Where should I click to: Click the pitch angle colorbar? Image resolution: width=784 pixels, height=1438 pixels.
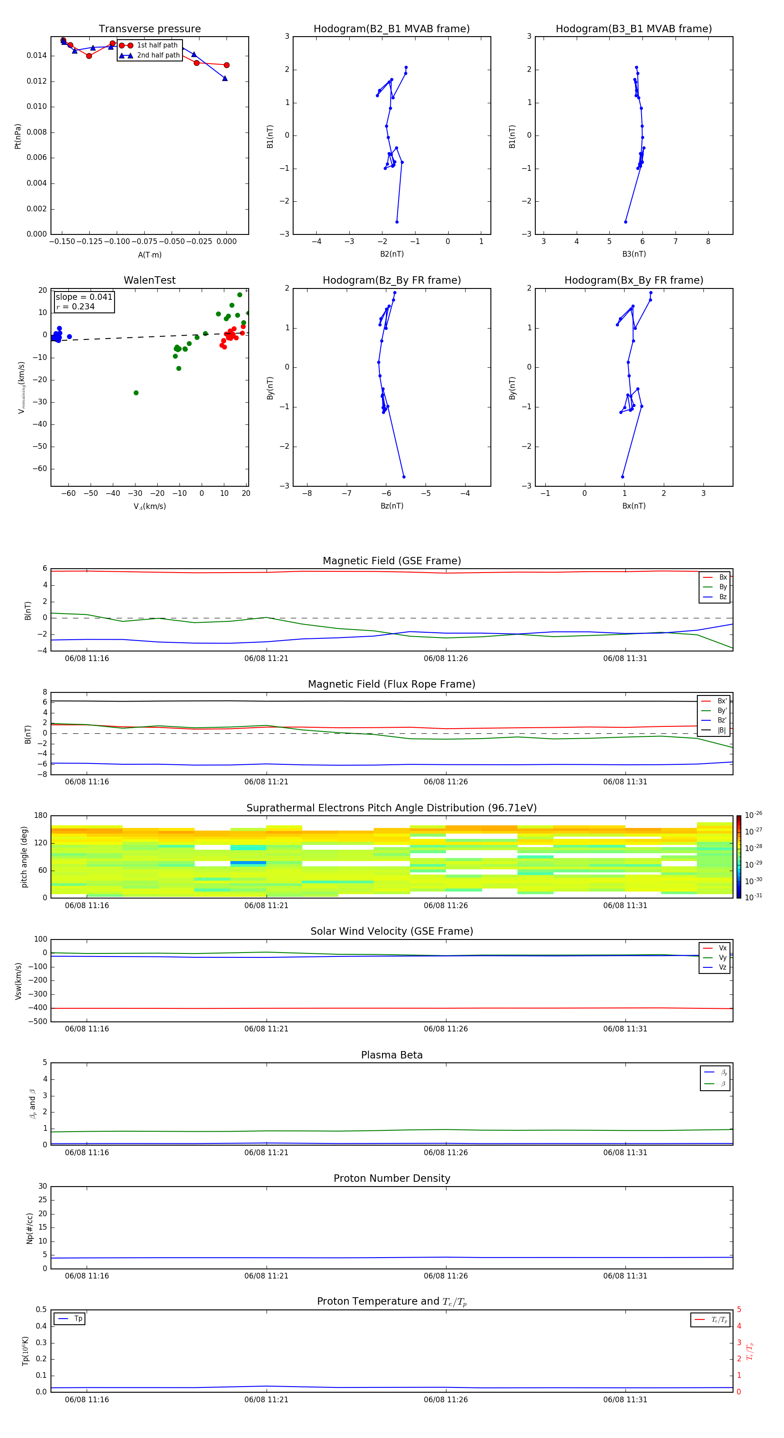point(739,857)
